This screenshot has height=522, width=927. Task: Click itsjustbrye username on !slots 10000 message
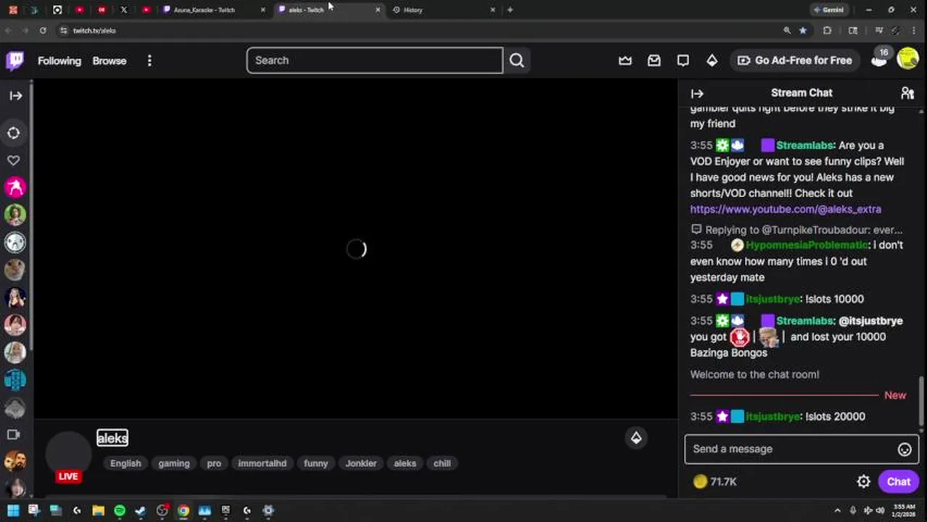[x=772, y=299]
